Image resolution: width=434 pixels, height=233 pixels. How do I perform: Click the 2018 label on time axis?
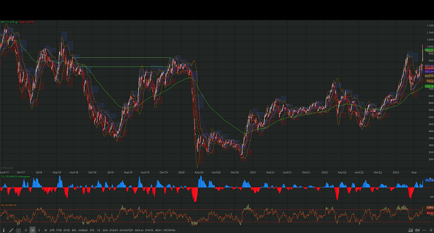click(x=39, y=173)
